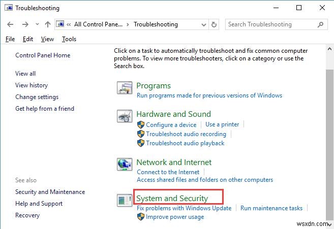
Task: Start the Use a printer troubleshooter
Action: click(222, 124)
